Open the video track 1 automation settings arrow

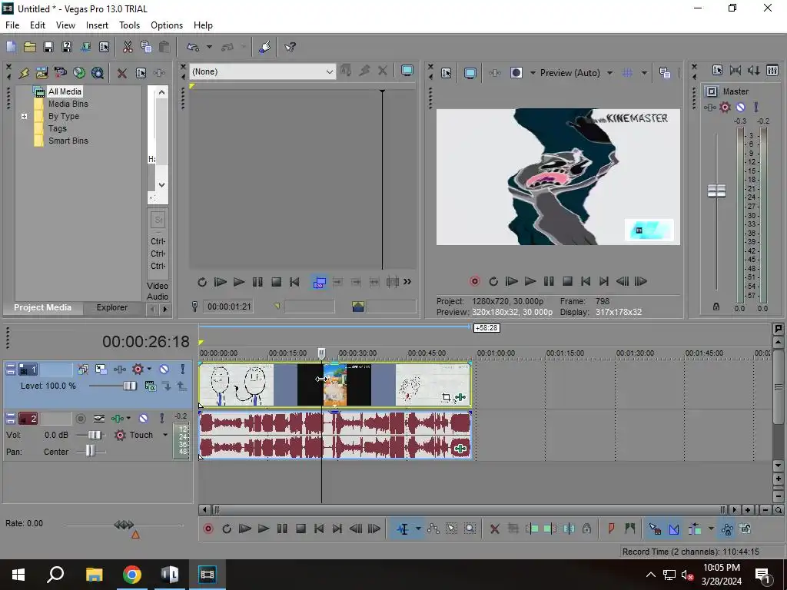pos(149,370)
